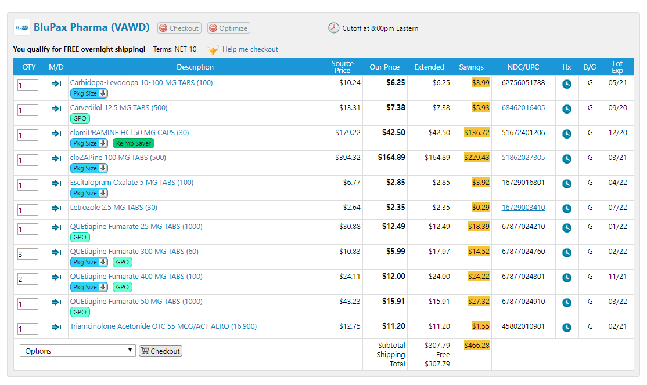Click move arrow for QUEtiapine 25 MG row
The width and height of the screenshot is (647, 385).
[x=56, y=227]
